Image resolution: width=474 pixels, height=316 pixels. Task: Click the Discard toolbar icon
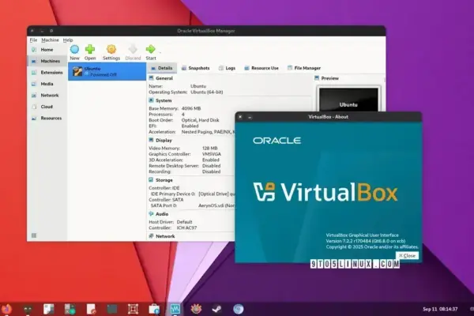133,52
